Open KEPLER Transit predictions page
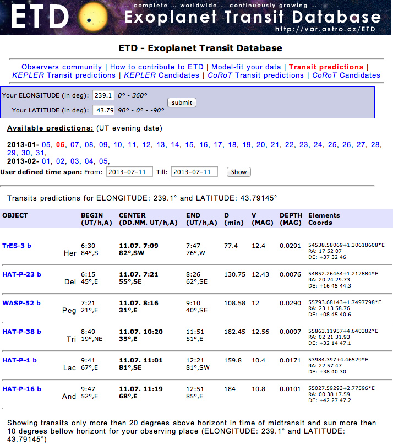This screenshot has width=393, height=444. point(64,75)
